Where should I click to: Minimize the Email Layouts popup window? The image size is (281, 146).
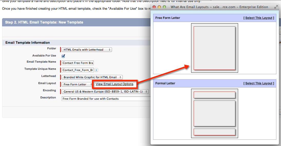pos(159,7)
